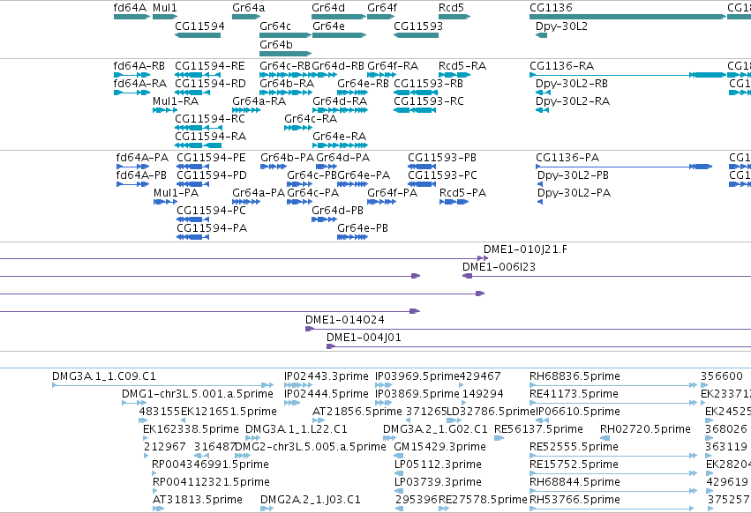Select transcript CG1136-RA
The height and width of the screenshot is (513, 751).
(562, 66)
